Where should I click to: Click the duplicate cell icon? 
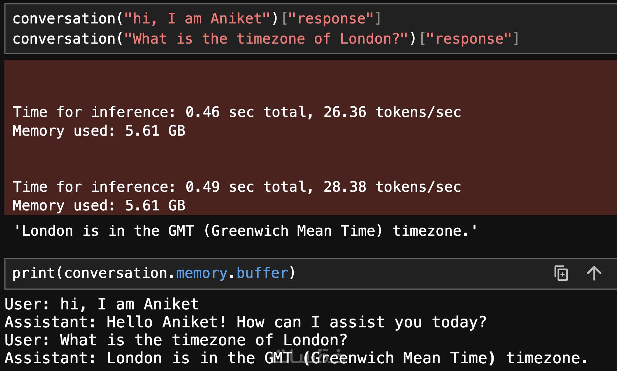pos(561,273)
